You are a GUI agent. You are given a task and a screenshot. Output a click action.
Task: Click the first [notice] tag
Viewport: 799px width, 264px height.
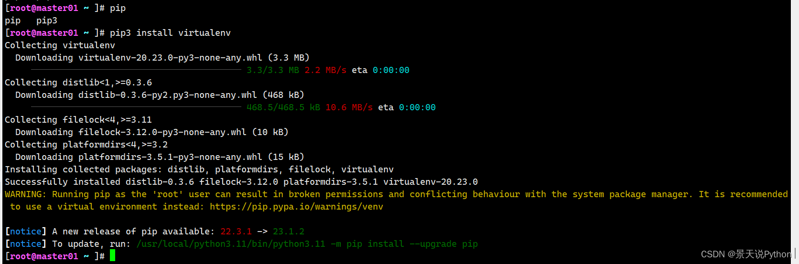tap(26, 232)
